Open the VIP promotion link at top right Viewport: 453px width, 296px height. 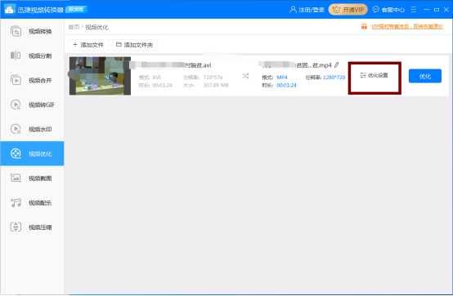(x=406, y=27)
